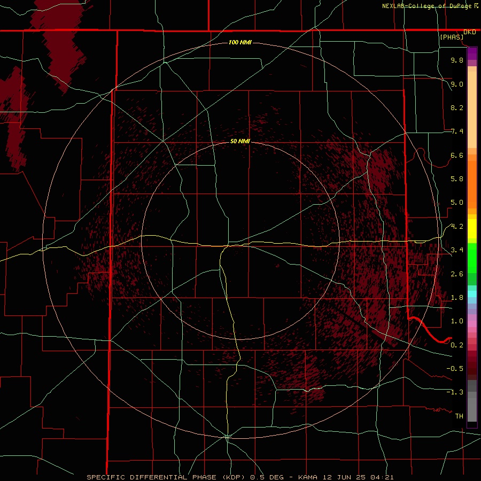Image resolution: width=481 pixels, height=481 pixels.
Task: Click the TH label on the color scale
Action: pos(459,416)
